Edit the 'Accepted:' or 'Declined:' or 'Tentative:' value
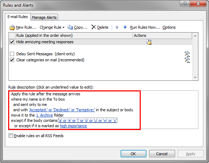This screenshot has height=163, width=209. point(62,110)
